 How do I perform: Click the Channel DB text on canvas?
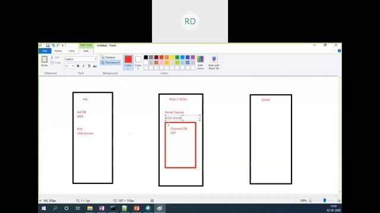(x=179, y=129)
